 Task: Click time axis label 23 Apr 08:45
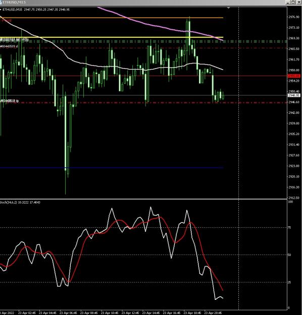tap(89, 313)
